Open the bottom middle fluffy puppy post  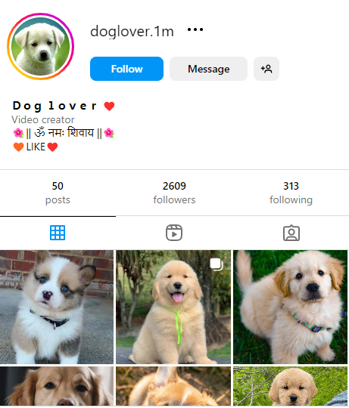[173, 386]
